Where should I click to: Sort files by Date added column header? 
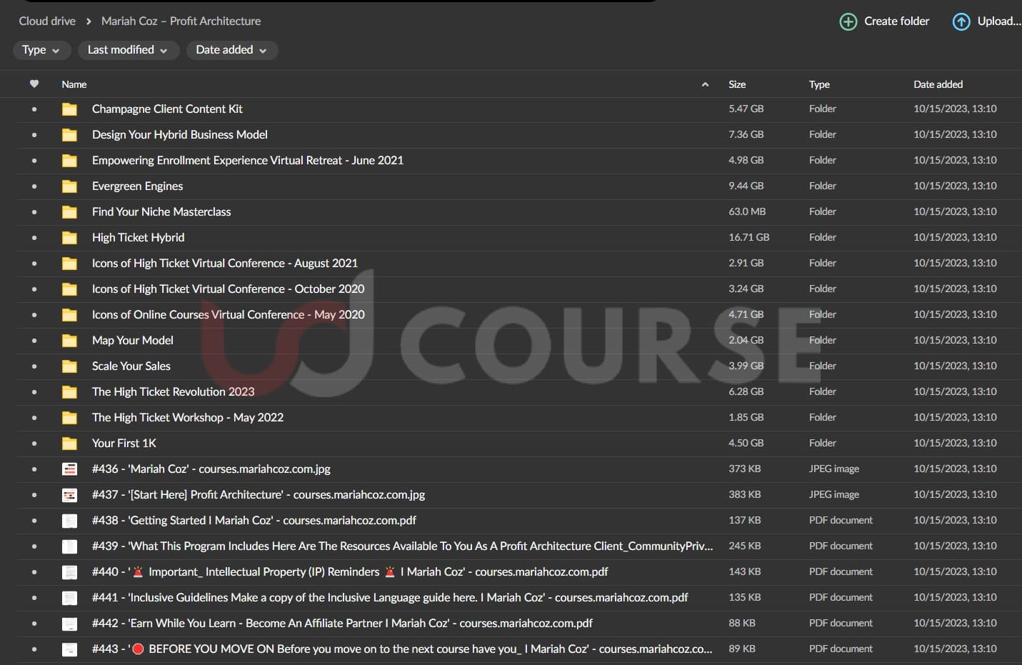[938, 84]
